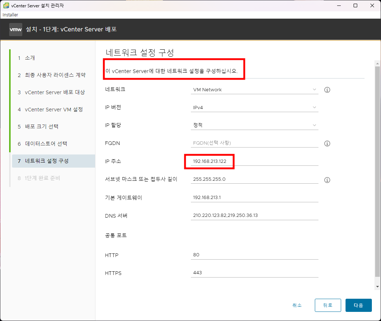Image resolution: width=381 pixels, height=321 pixels.
Task: Click the 네트워크 설정 구성 heading
Action: [140, 53]
